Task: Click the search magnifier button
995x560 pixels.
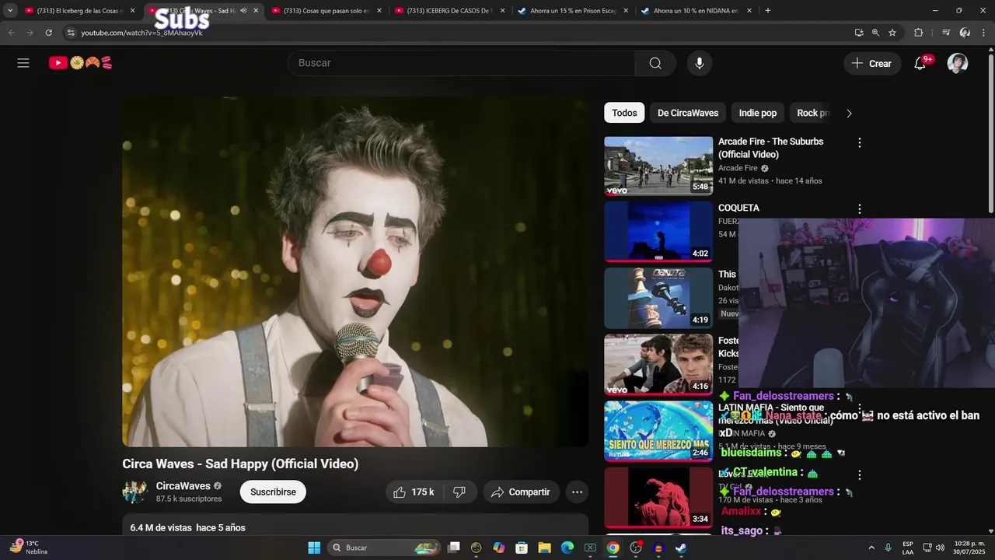Action: 655,63
